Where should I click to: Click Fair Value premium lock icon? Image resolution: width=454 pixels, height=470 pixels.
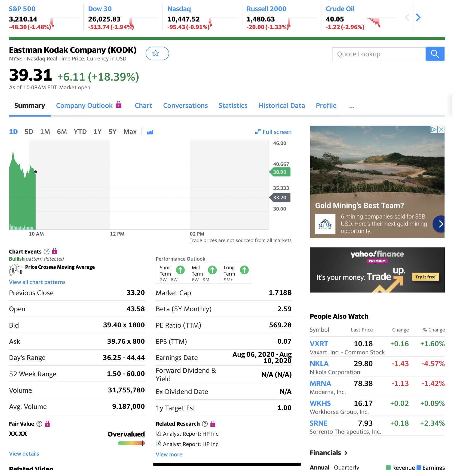pos(47,423)
